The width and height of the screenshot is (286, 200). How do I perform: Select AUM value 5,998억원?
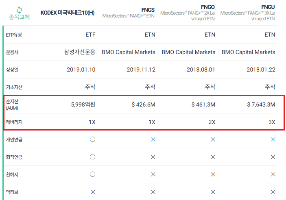point(83,104)
